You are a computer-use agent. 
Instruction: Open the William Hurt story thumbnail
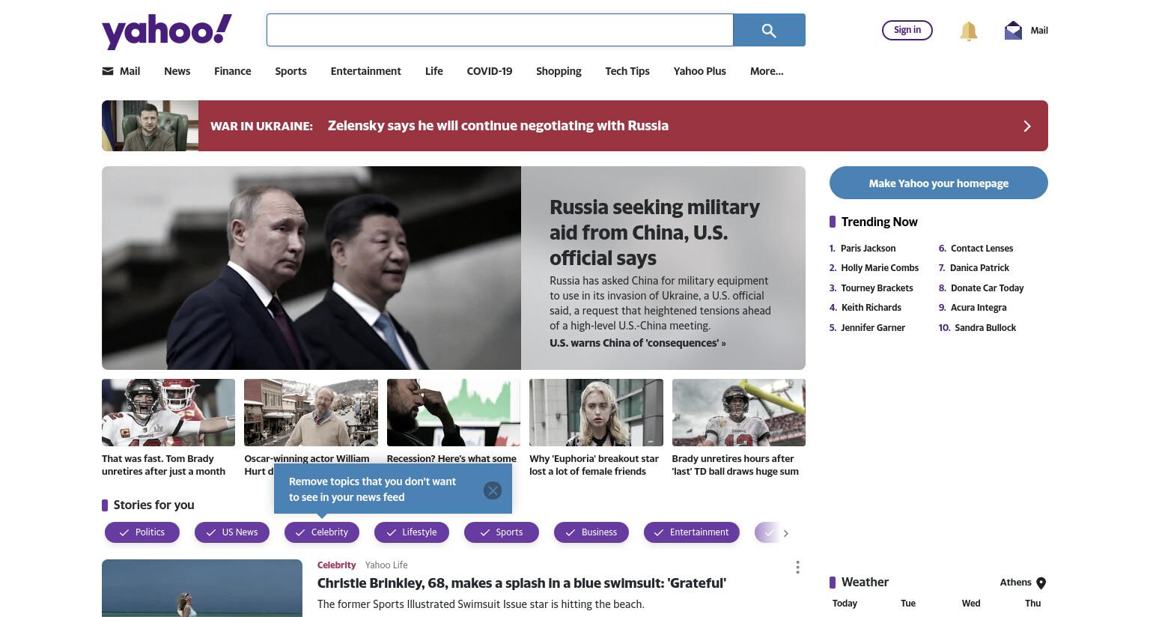click(311, 413)
